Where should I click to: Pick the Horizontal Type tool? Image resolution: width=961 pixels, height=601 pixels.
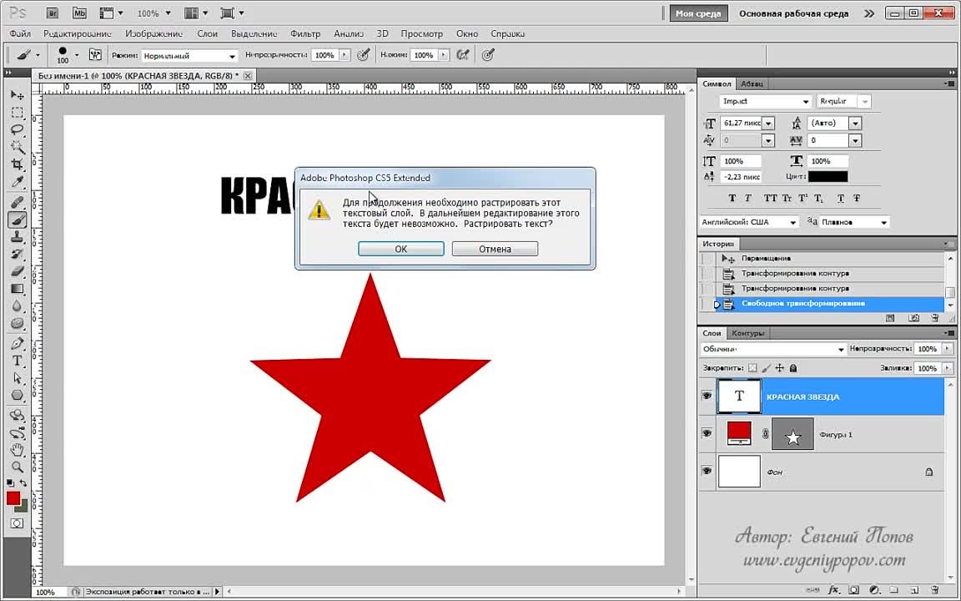[17, 361]
